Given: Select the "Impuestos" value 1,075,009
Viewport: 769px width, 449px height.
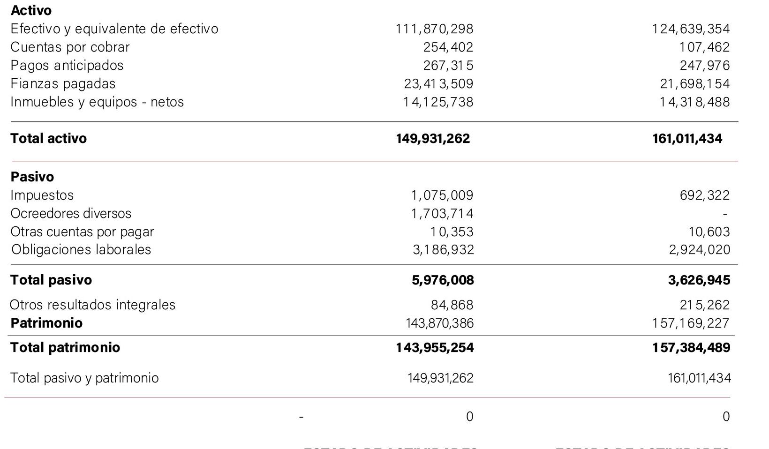Looking at the screenshot, I should coord(442,195).
